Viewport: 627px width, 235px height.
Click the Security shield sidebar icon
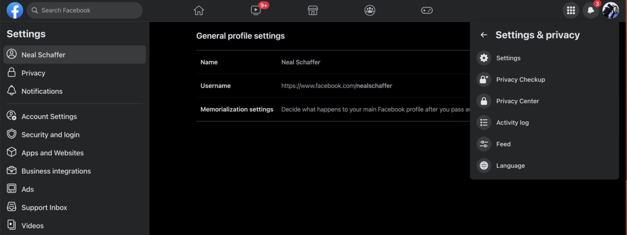click(x=11, y=134)
